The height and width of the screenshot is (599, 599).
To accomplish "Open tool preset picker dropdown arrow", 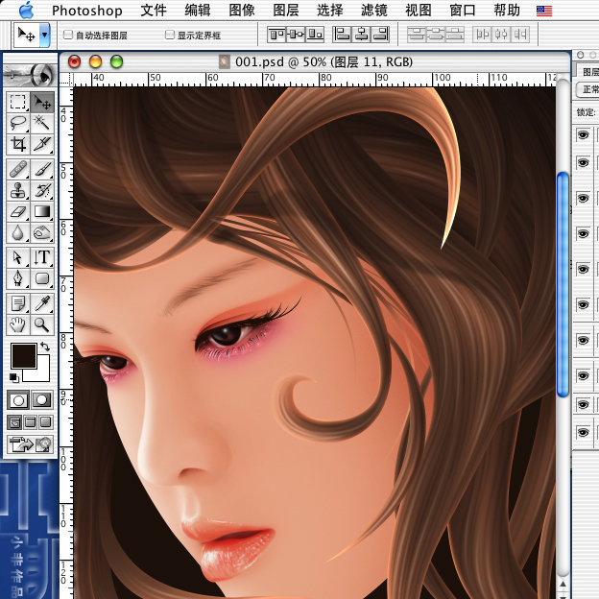I will [45, 35].
